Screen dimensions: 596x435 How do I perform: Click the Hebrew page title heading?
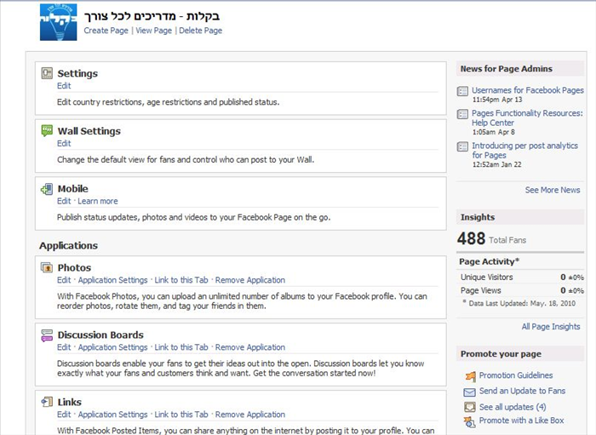point(152,16)
